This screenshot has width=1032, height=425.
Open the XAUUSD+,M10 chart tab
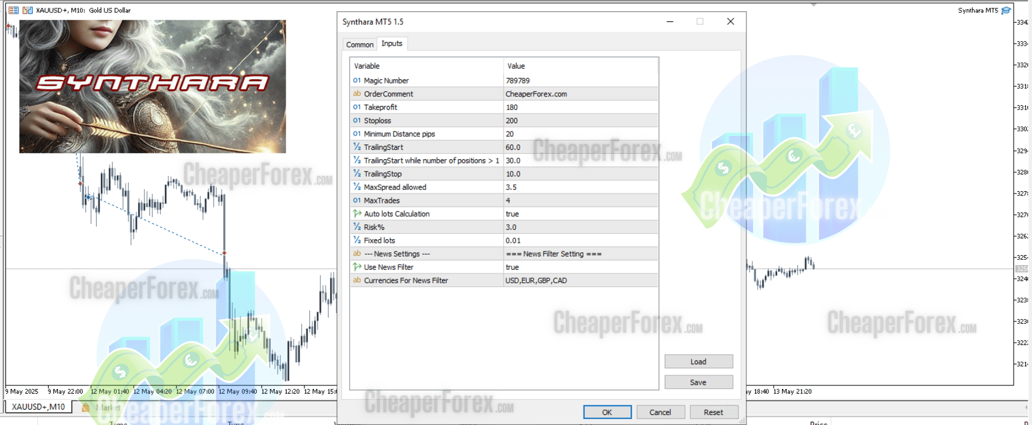[x=39, y=407]
